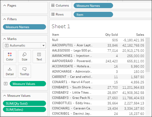Open the Color marks card
Viewport: 152px width, 117px height.
pos(10,57)
